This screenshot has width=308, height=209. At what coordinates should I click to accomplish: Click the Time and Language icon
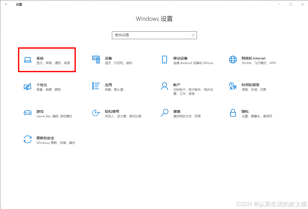tap(233, 86)
